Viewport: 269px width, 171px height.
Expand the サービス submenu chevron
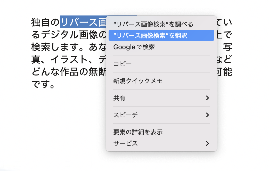[x=207, y=143]
